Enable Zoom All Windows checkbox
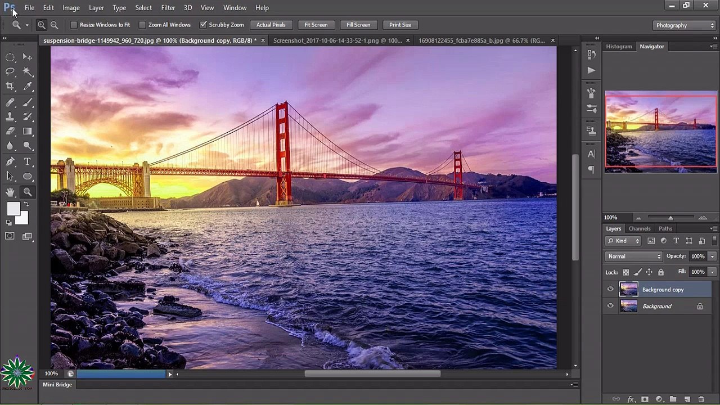This screenshot has width=720, height=405. click(142, 25)
